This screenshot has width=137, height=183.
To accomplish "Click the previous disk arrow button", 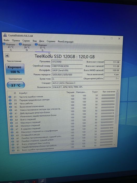I will coord(7,55).
